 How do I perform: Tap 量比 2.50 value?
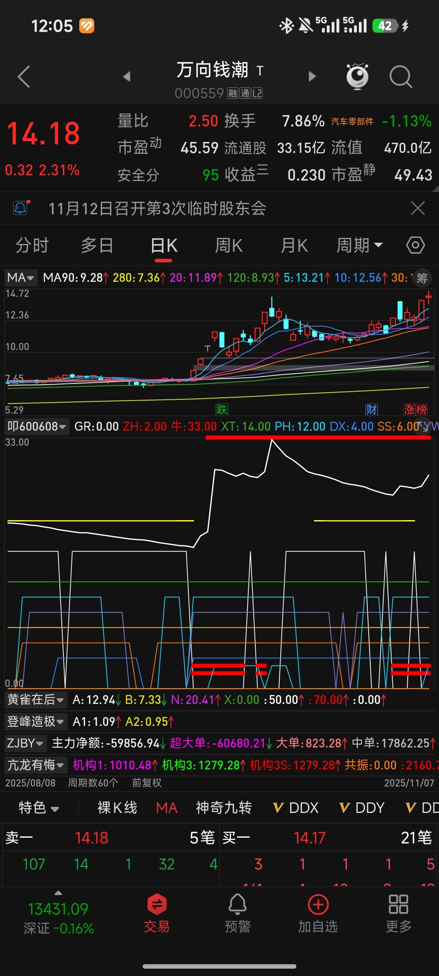[x=203, y=121]
